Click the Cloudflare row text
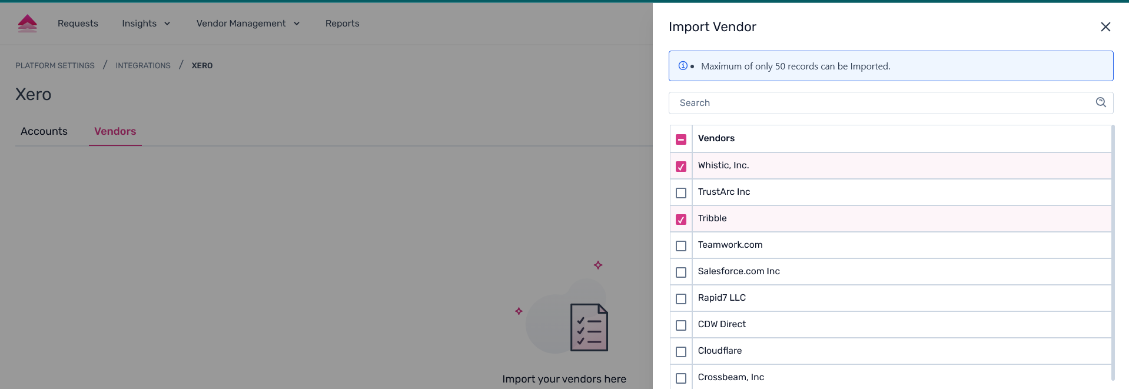The image size is (1129, 389). point(720,351)
